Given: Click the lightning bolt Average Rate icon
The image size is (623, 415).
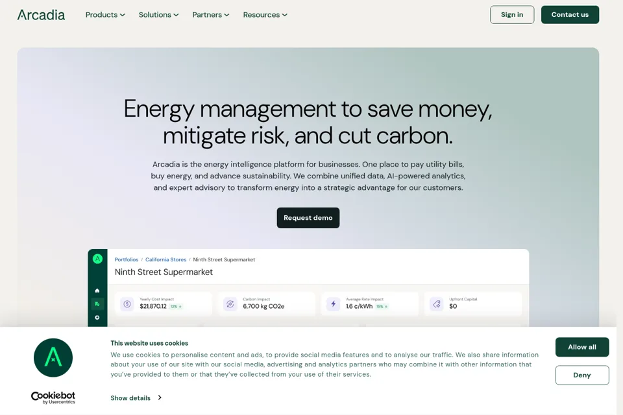Looking at the screenshot, I should 334,304.
